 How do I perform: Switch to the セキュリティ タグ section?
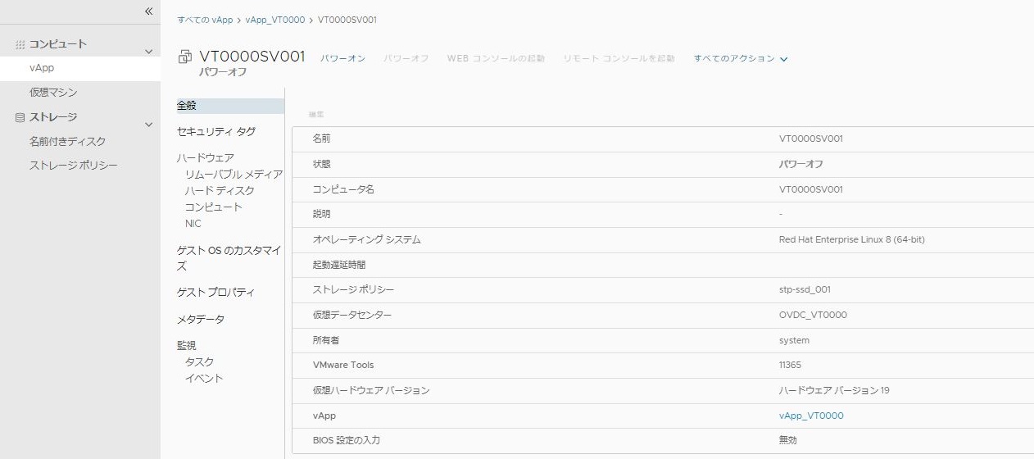coord(216,131)
